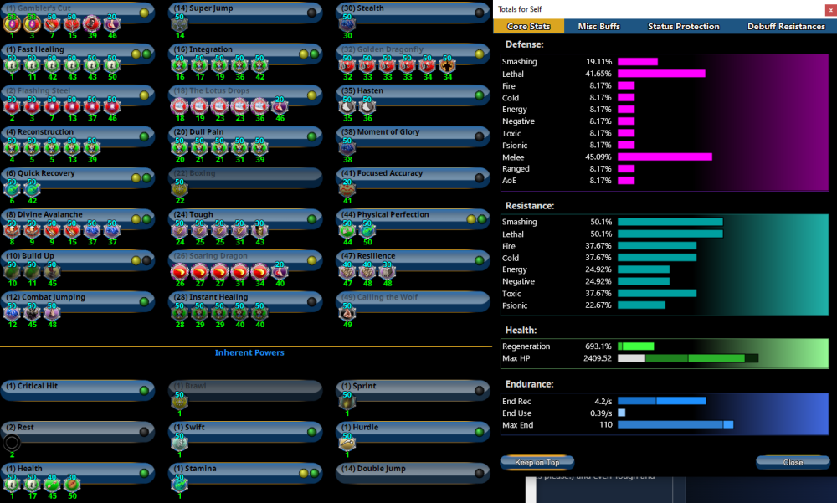This screenshot has width=837, height=503.
Task: Select the Brawl enhancement slot icon
Action: [x=179, y=403]
